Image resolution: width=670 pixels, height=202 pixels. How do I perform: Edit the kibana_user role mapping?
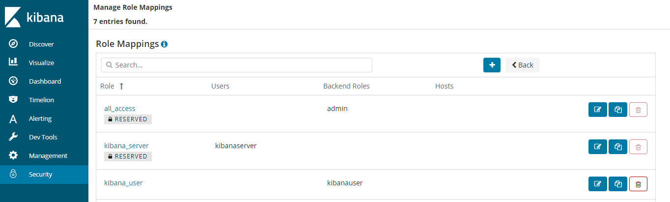tap(597, 184)
